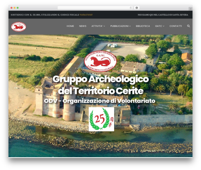Viewport: 201px width, 170px height.
Task: Expand the ATTIVITA' dropdown menu
Action: tap(98, 26)
